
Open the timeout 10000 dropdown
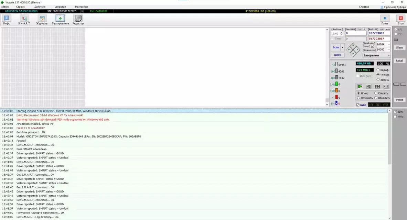(x=388, y=49)
